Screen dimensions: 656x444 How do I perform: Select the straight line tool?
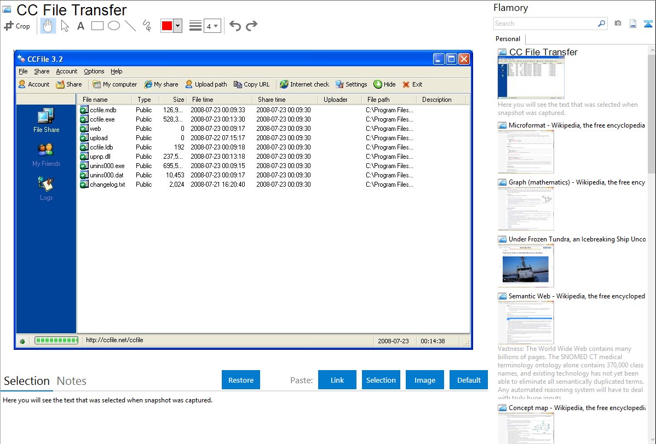pos(130,26)
